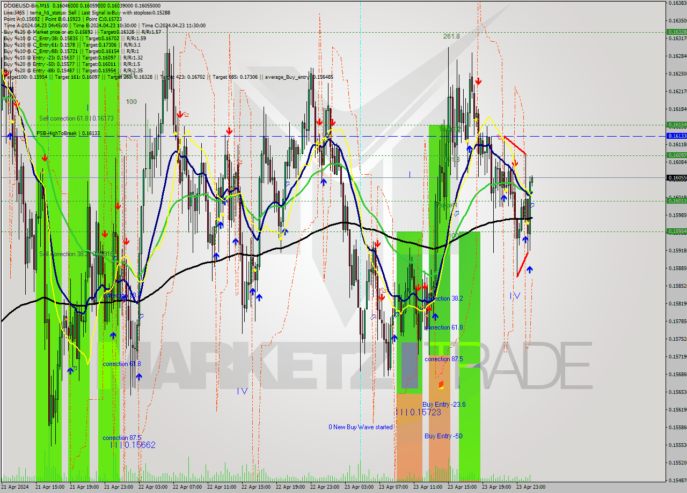Click the green 0.16154 price tag
This screenshot has width=687, height=493.
(676, 124)
